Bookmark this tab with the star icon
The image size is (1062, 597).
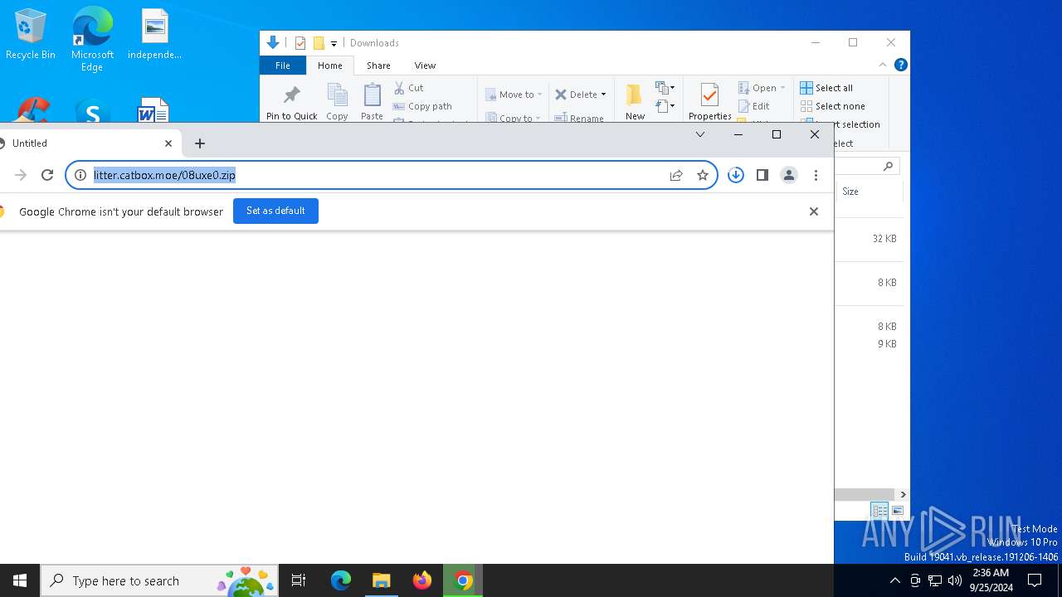coord(703,175)
